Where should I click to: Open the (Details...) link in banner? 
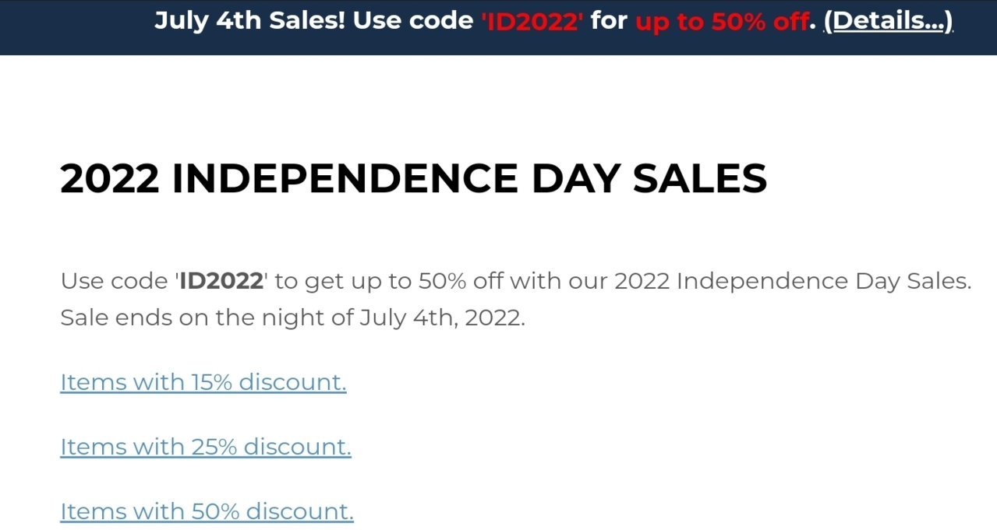click(888, 21)
